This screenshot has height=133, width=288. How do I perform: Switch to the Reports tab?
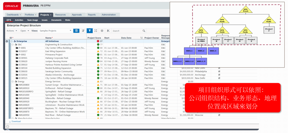[x=92, y=15]
